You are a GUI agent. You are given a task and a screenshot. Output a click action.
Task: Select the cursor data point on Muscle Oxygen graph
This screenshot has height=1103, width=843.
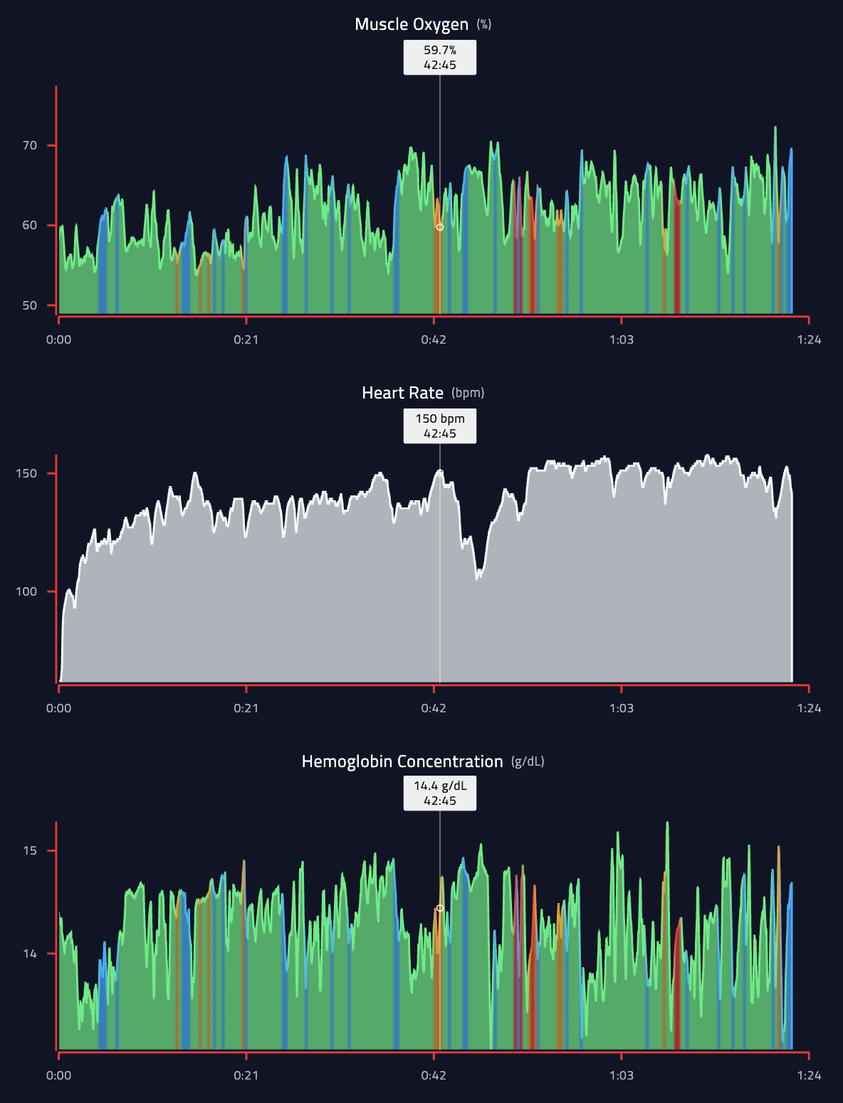(440, 227)
